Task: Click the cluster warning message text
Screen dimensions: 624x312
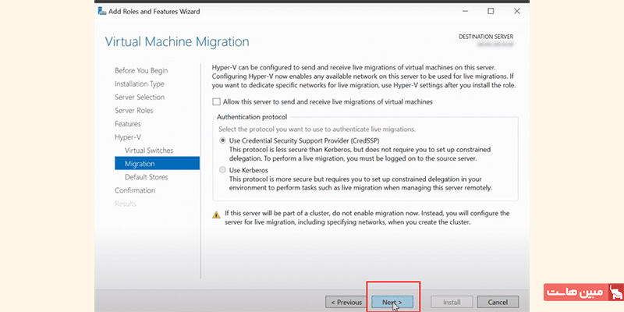Action: click(367, 218)
